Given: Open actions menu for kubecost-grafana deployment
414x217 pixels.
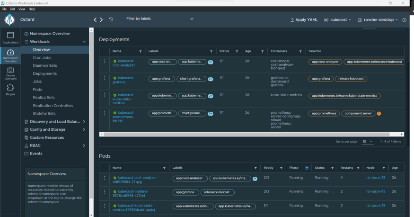Looking at the screenshot, I should [105, 79].
